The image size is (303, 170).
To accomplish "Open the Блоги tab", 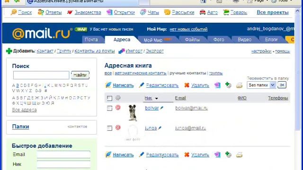I will tap(271, 40).
